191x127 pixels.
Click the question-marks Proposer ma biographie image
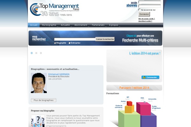(38, 121)
